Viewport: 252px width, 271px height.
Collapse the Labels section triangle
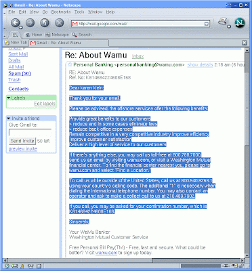(9, 98)
